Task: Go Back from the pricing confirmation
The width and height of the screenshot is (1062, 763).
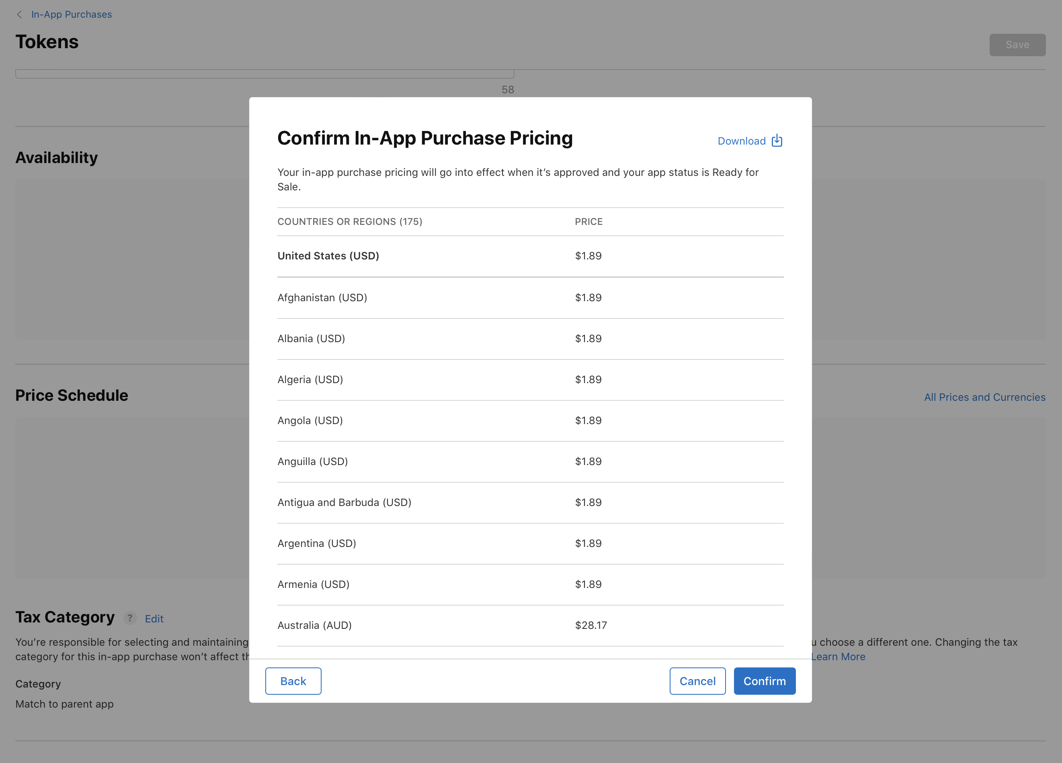Action: [293, 681]
